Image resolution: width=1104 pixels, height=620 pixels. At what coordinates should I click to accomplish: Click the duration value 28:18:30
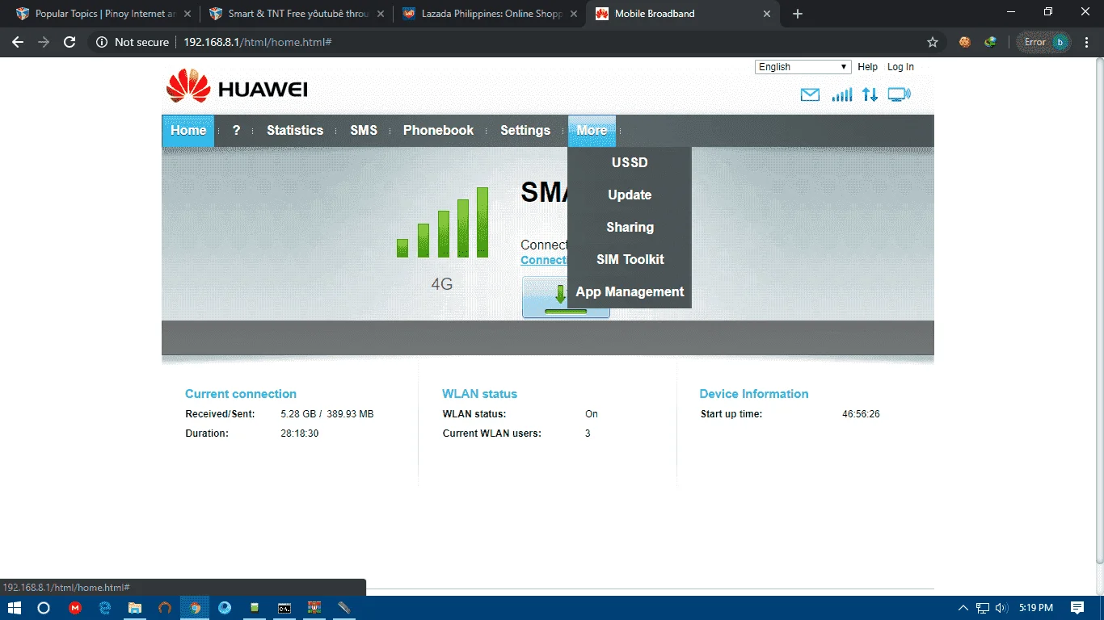pos(300,434)
